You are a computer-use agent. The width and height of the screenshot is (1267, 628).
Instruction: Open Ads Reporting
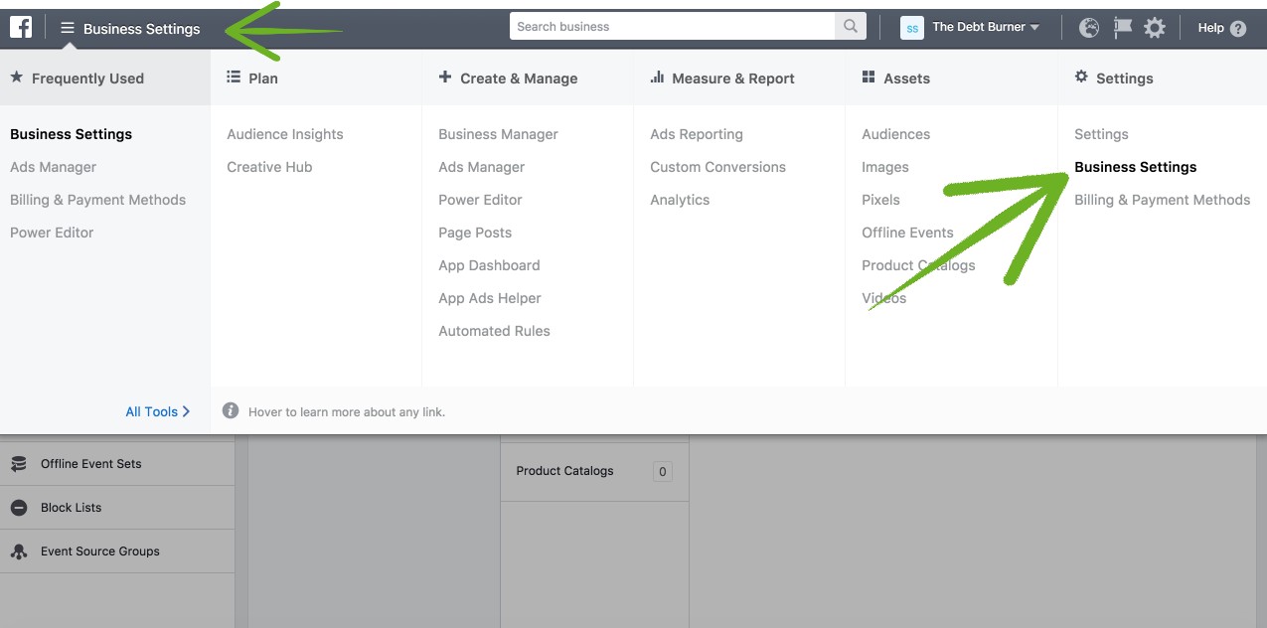(697, 134)
